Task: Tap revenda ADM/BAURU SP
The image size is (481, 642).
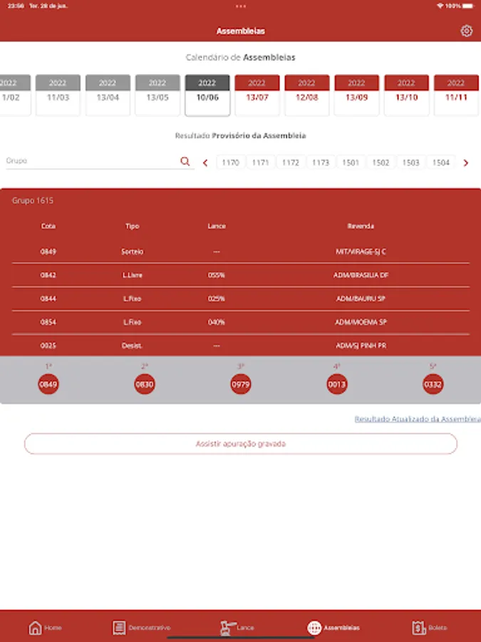Action: pyautogui.click(x=361, y=298)
